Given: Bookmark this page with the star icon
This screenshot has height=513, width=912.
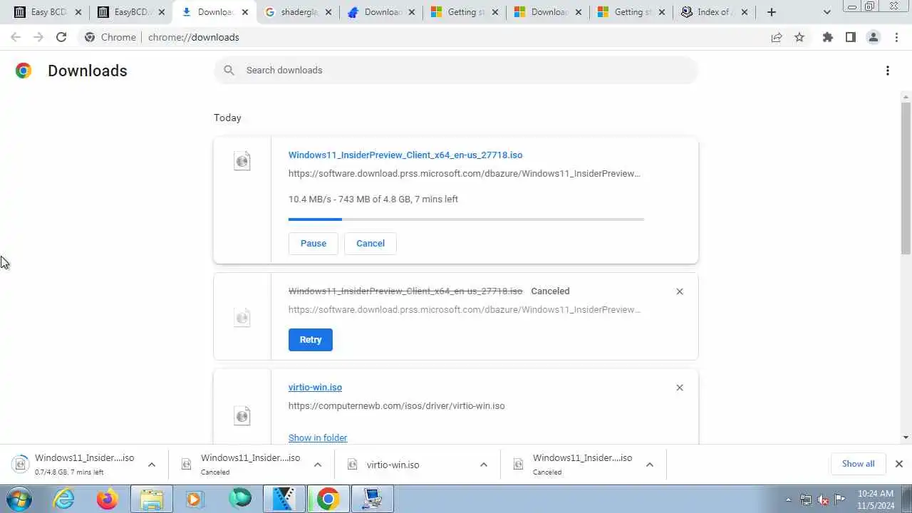Looking at the screenshot, I should point(799,37).
